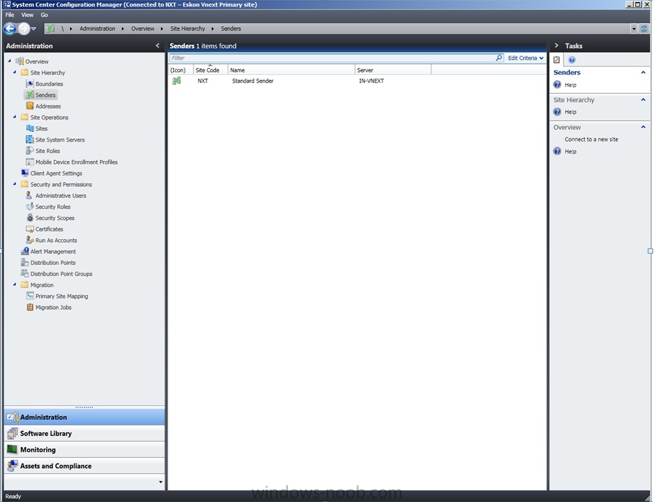Open the Primary Site Mapping icon
654x502 pixels.
click(30, 296)
